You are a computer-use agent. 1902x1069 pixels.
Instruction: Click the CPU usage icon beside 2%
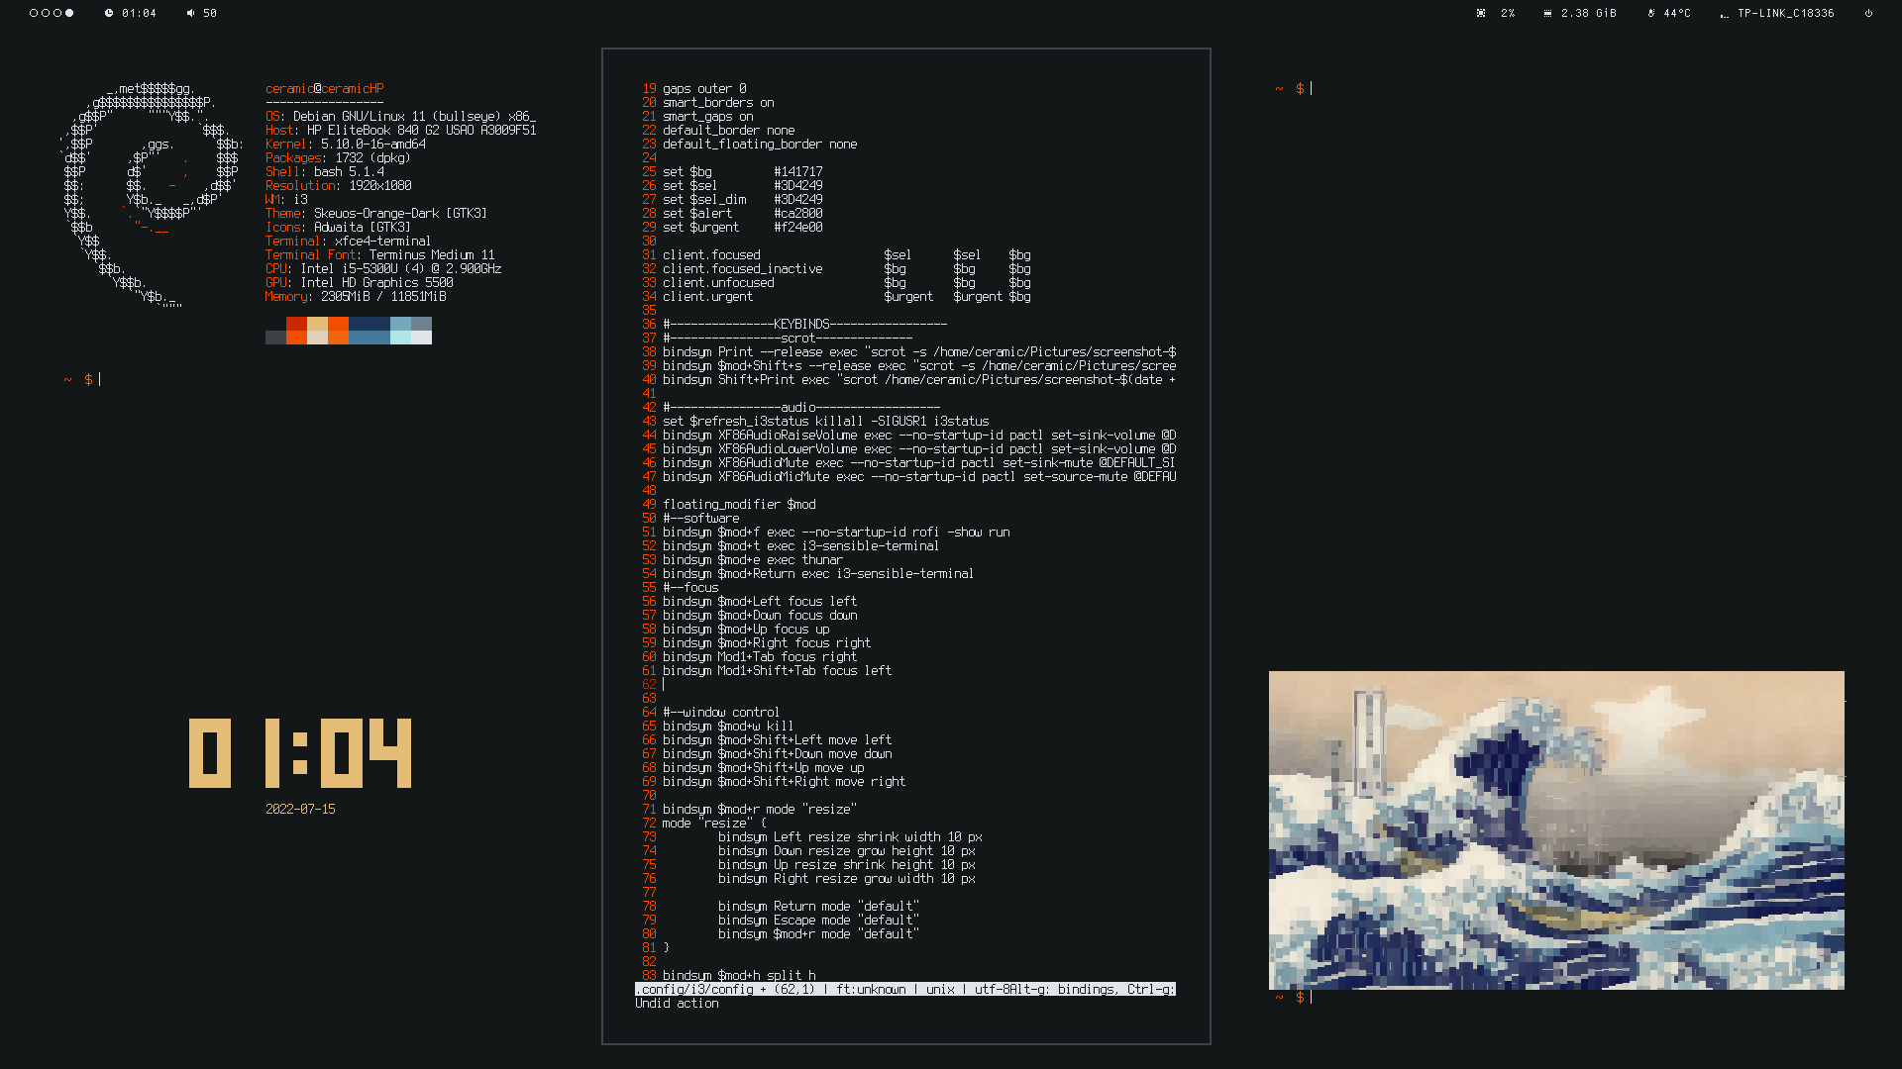[x=1481, y=13]
